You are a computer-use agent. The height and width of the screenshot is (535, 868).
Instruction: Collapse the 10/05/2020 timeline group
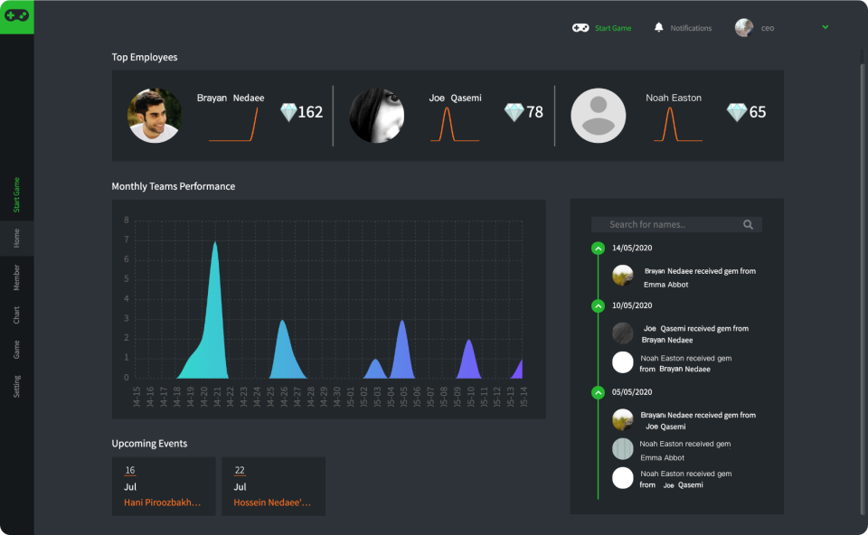[597, 306]
